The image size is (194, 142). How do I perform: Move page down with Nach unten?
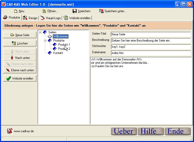pyautogui.click(x=20, y=58)
